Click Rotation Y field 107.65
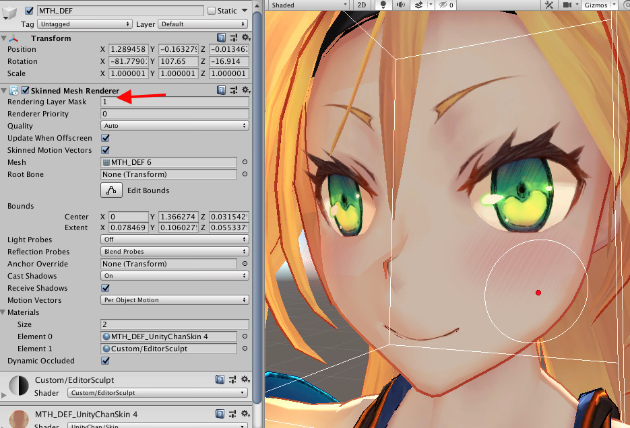The height and width of the screenshot is (428, 630). point(179,61)
